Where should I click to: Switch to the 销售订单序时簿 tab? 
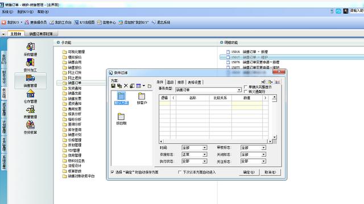click(x=41, y=34)
